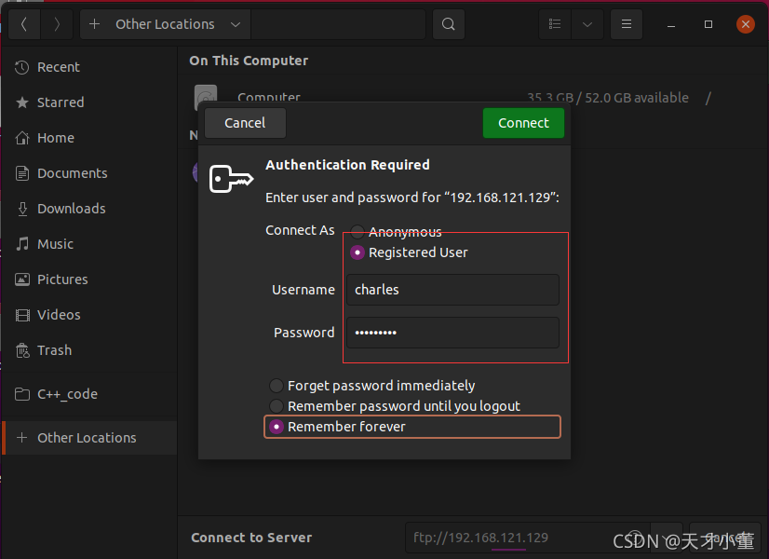Click the plus icon in the path bar
The image size is (769, 559).
pyautogui.click(x=94, y=24)
